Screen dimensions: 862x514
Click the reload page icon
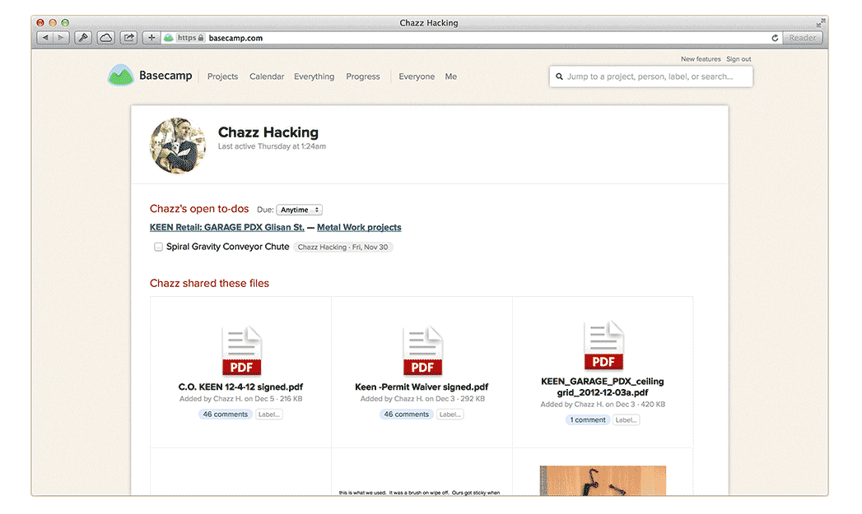tap(775, 38)
